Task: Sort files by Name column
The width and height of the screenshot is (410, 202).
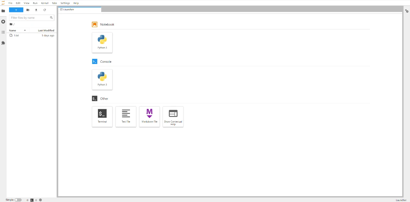Action: pyautogui.click(x=13, y=30)
